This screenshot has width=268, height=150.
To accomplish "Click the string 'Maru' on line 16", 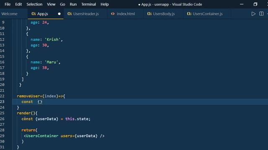I will (x=52, y=62).
